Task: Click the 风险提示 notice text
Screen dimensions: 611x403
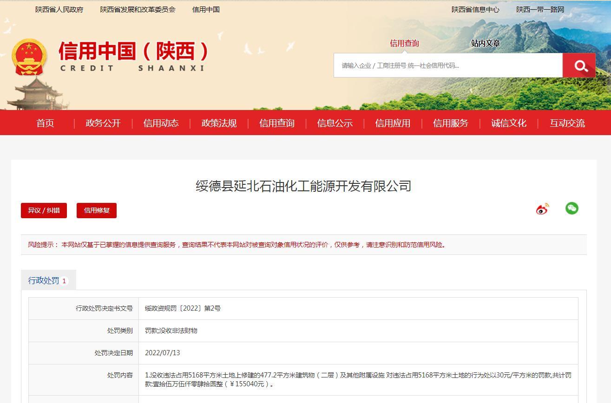Action: click(238, 245)
